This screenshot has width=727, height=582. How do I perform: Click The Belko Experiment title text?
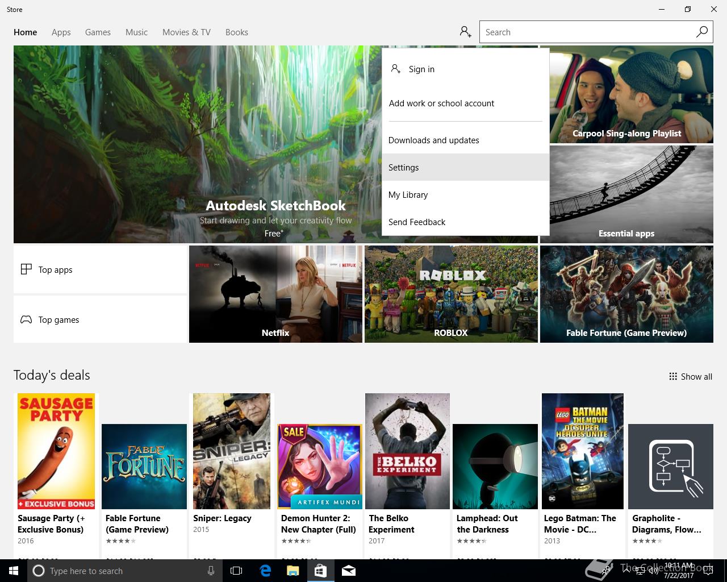click(392, 523)
